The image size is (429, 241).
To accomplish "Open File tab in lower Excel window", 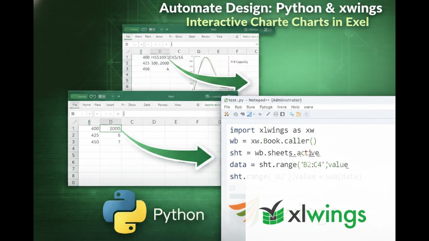I will tap(75, 105).
